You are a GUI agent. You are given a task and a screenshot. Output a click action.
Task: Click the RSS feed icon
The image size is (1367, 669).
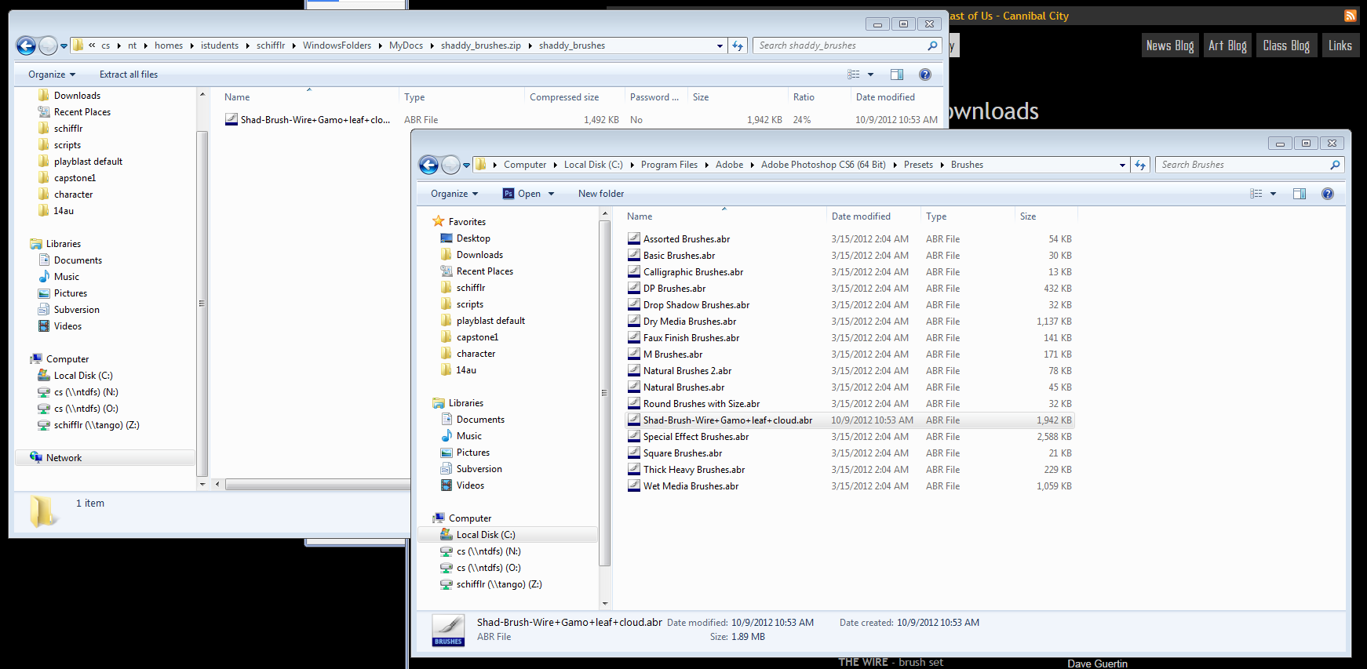pyautogui.click(x=1350, y=16)
